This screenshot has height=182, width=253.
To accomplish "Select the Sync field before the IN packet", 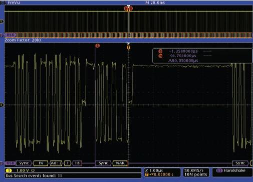I will coord(24,163).
